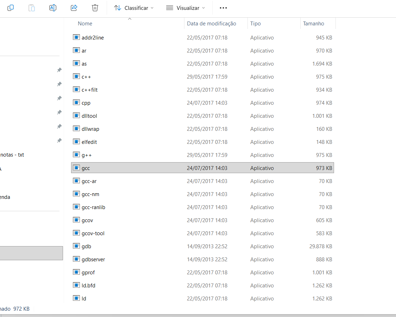Select the ld file name
The height and width of the screenshot is (317, 396).
(x=84, y=299)
